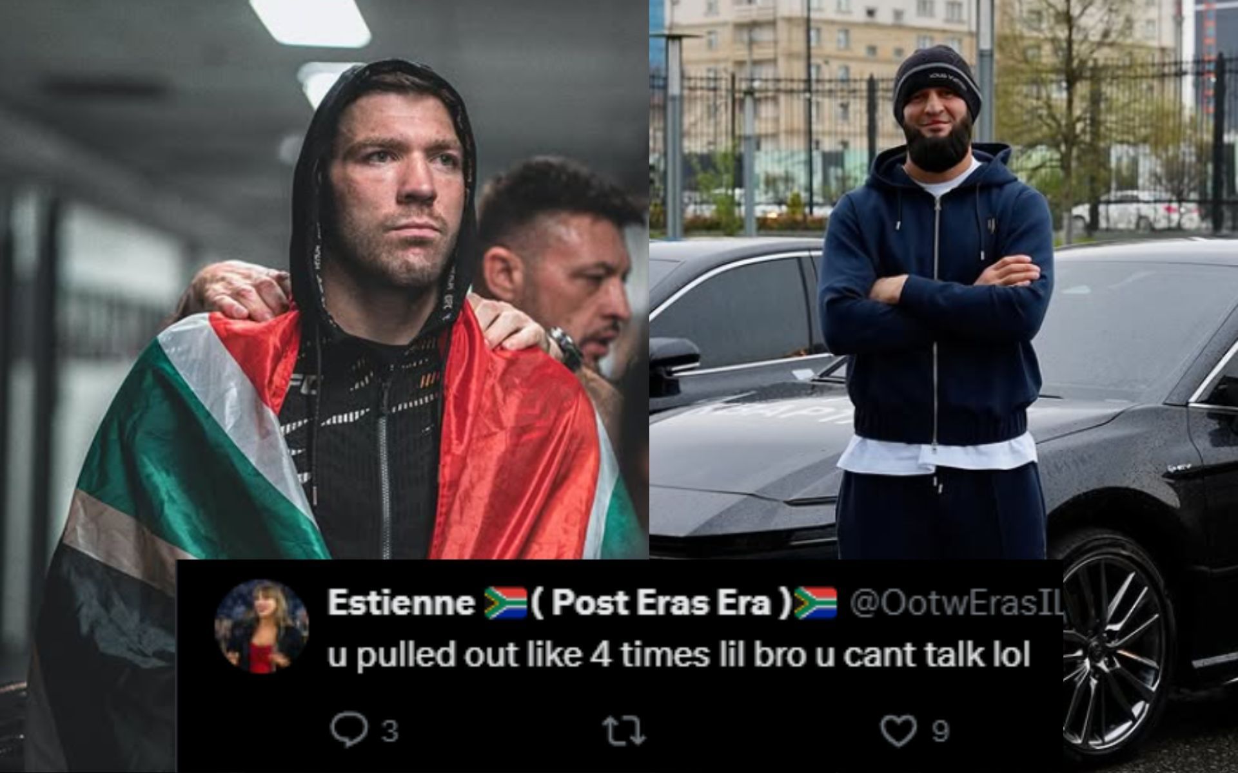1238x773 pixels.
Task: Click the flag emoji before @OotwErasIL
Action: 817,602
